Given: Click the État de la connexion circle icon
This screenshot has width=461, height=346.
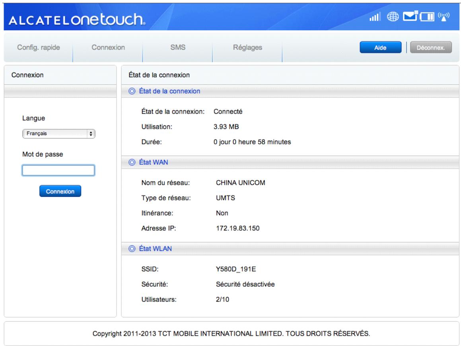Looking at the screenshot, I should [x=132, y=91].
